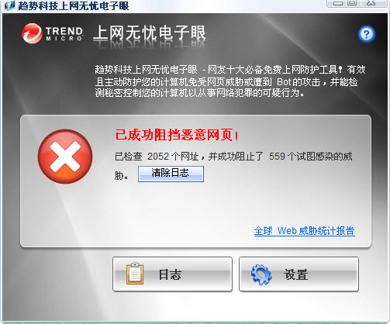
Task: Close the 上网无忧电子眼 window
Action: coord(371,3)
